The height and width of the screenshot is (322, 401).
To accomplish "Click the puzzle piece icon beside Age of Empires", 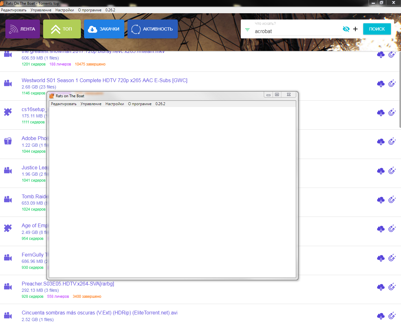I will tap(8, 228).
